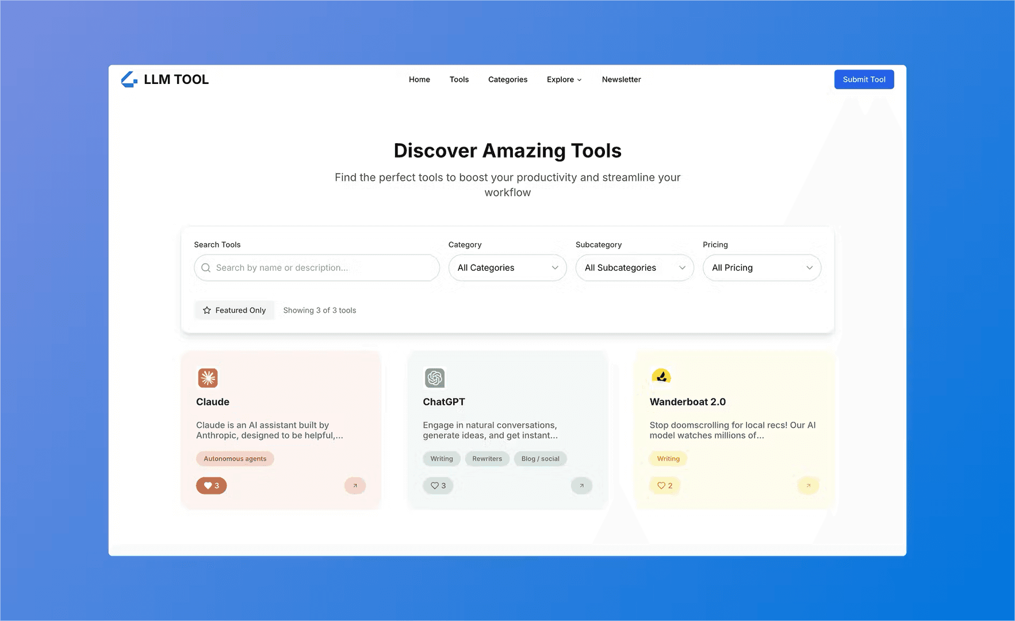Viewport: 1015px width, 621px height.
Task: Select the Writing tag on Wanderboat 2.0
Action: point(668,458)
